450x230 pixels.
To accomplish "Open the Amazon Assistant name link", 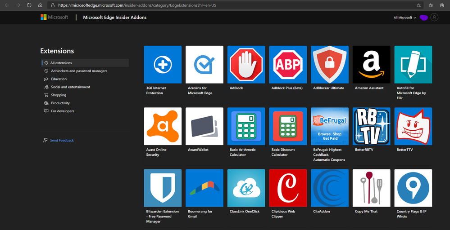I will tap(369, 88).
